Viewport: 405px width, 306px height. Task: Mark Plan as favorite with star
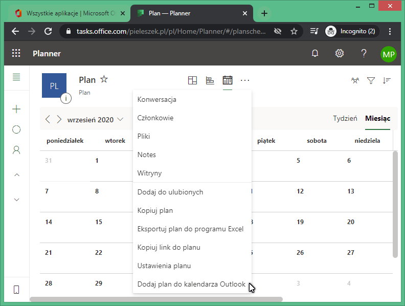coord(104,79)
